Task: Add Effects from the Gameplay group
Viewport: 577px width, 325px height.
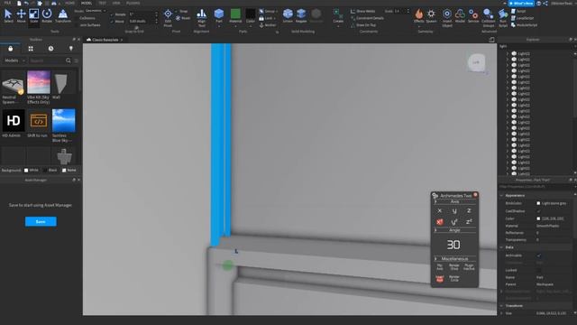Action: tap(418, 16)
